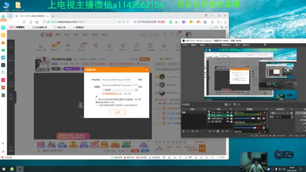Click first item on Douyu navigation
306x172 pixels.
pos(58,35)
